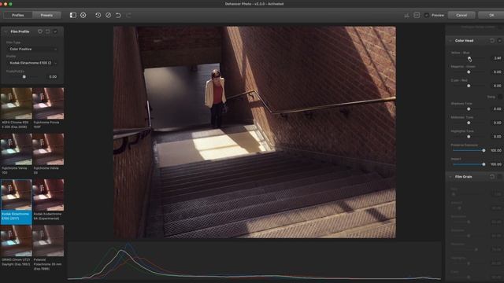
Task: Select the Kodak Kodachrome 64 thumbnail
Action: (48, 195)
